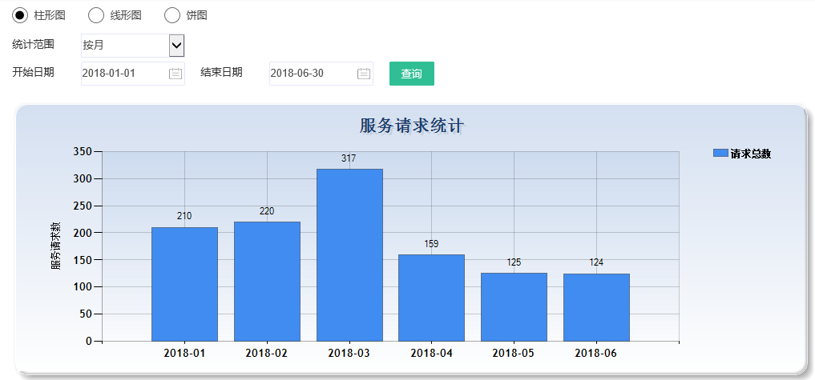Screen dimensions: 815x380
Task: Click the 2018-04 bar showing 159
Action: (x=431, y=298)
